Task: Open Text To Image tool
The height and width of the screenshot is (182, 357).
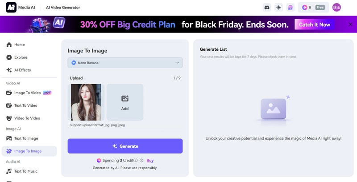Action: pos(26,138)
